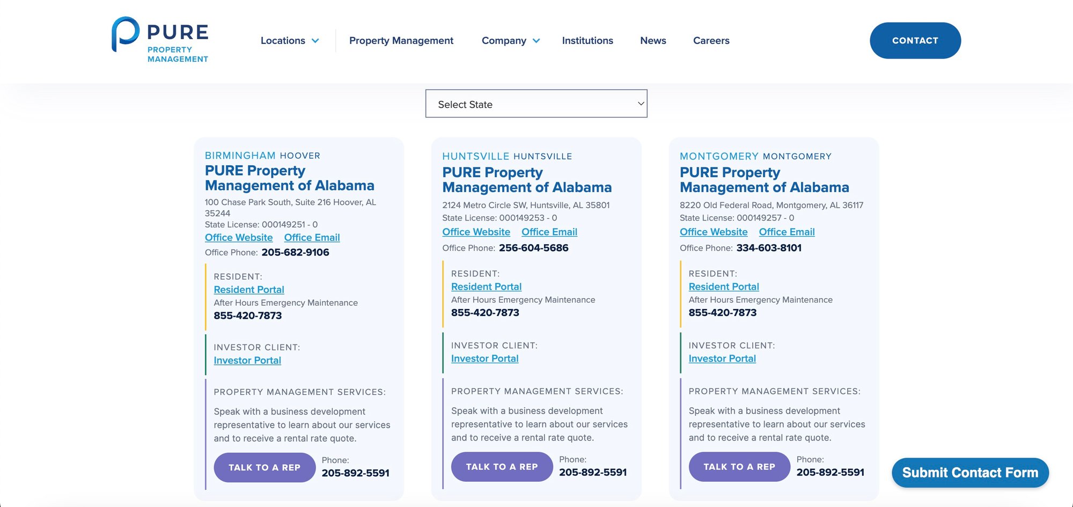Open Birmingham Investor Portal link

[x=247, y=361]
